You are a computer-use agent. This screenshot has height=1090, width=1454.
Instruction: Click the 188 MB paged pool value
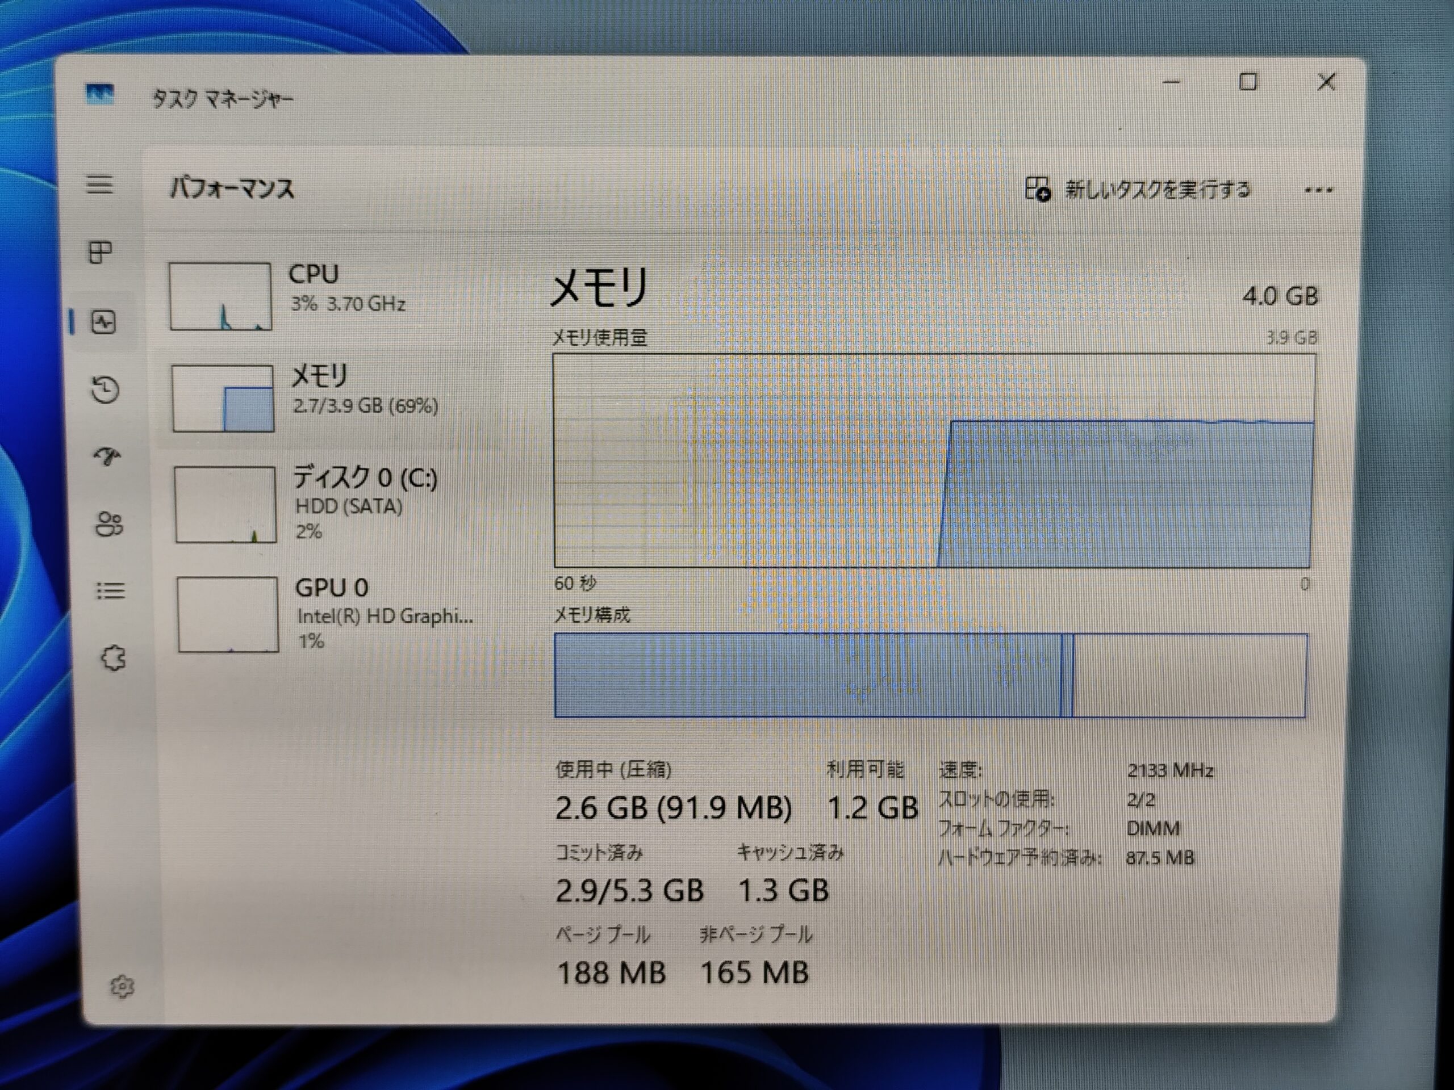tap(611, 973)
